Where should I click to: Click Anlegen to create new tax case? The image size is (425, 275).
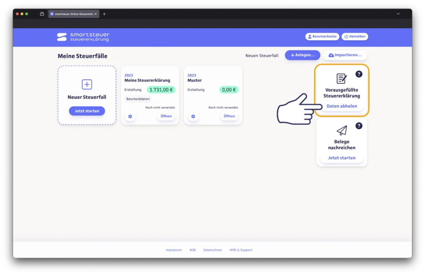pyautogui.click(x=302, y=55)
